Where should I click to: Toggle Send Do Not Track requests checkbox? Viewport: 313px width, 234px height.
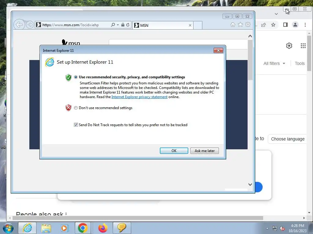76,125
